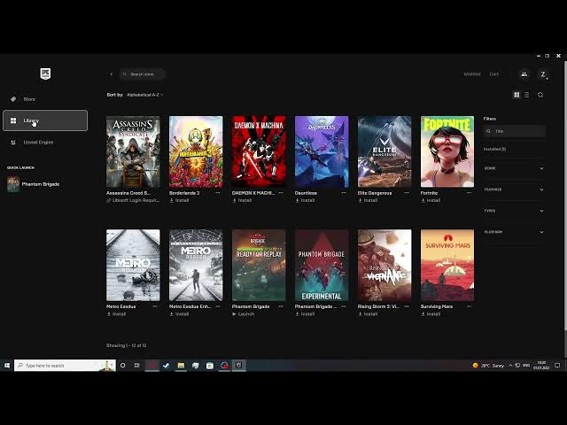This screenshot has height=425, width=567.
Task: Open Cortana circle on taskbar
Action: 122,366
